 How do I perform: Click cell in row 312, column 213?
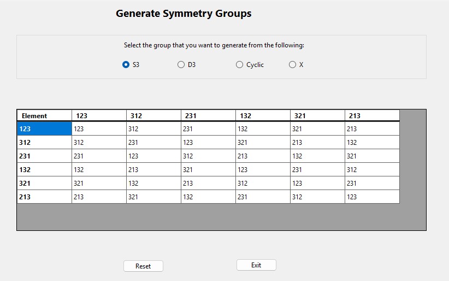[373, 142]
